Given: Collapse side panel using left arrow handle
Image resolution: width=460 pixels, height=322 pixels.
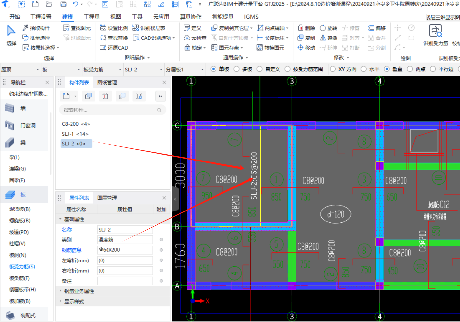Looking at the screenshot, I should (175, 199).
